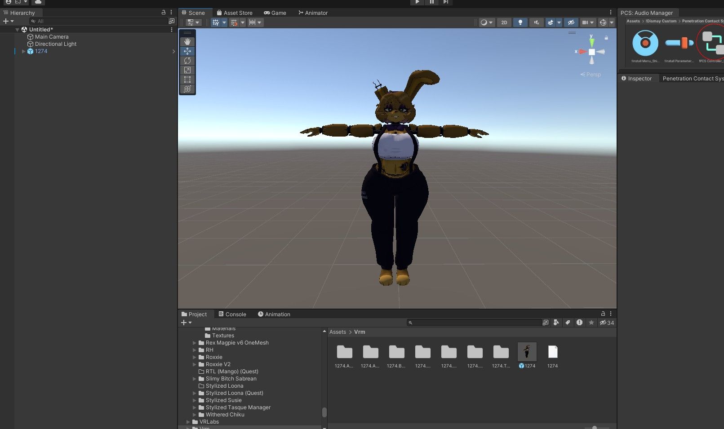Focus the Hierarchy search field
The width and height of the screenshot is (724, 429).
tap(99, 21)
